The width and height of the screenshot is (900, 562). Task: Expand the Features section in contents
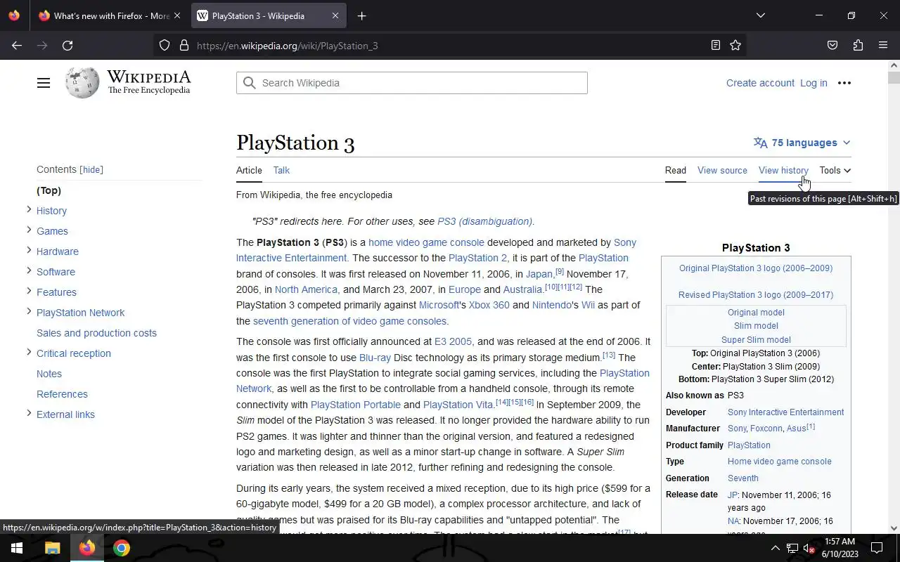[x=29, y=291]
